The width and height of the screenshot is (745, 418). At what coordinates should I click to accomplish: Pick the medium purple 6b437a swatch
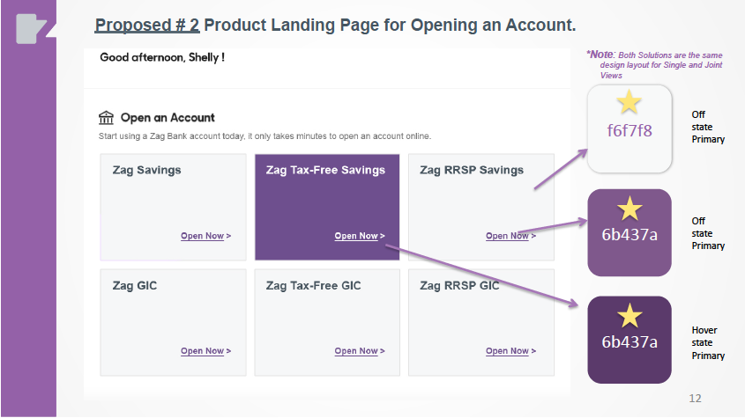tap(630, 233)
